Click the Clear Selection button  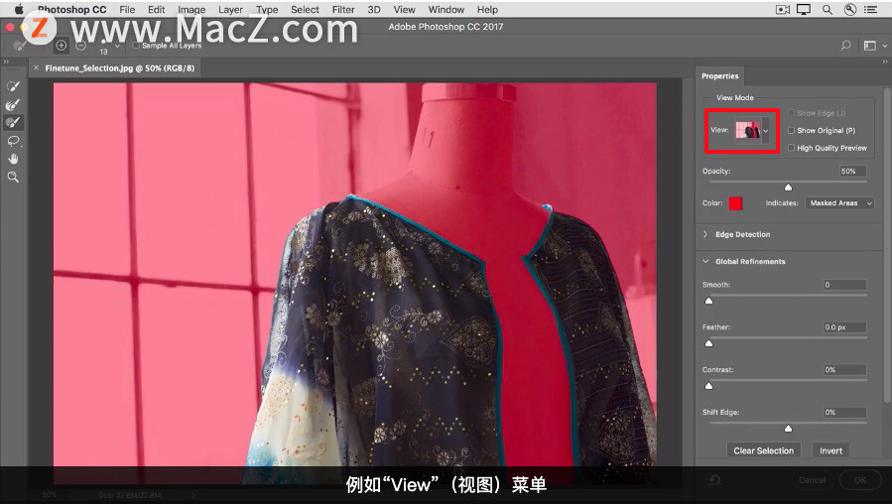(763, 450)
